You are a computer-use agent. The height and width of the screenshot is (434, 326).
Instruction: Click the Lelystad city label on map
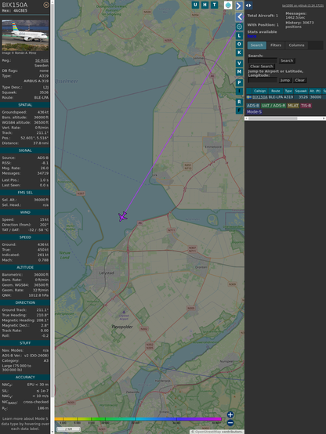[107, 273]
